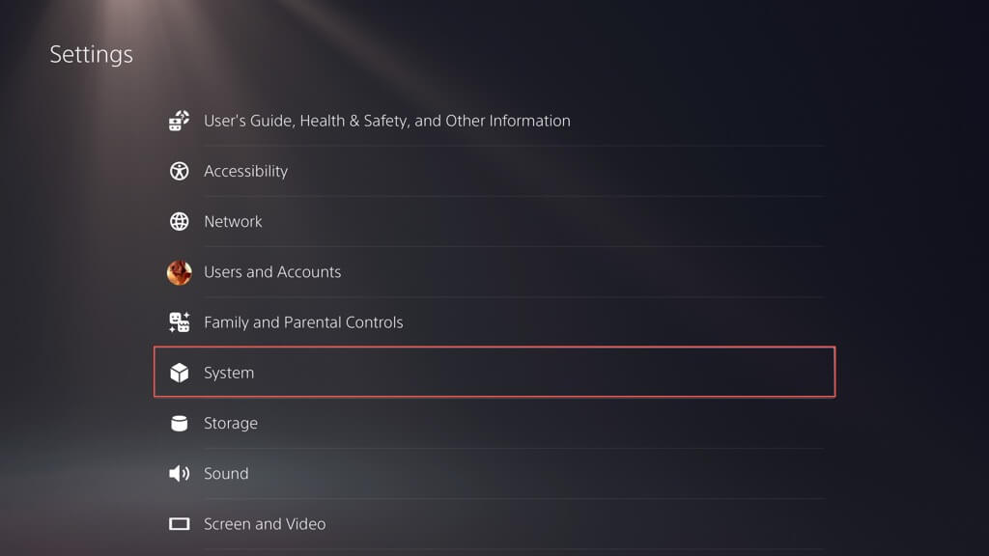Go to Network settings

(x=233, y=221)
